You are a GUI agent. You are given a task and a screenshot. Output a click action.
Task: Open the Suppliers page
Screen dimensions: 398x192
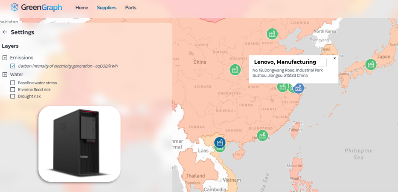[107, 8]
